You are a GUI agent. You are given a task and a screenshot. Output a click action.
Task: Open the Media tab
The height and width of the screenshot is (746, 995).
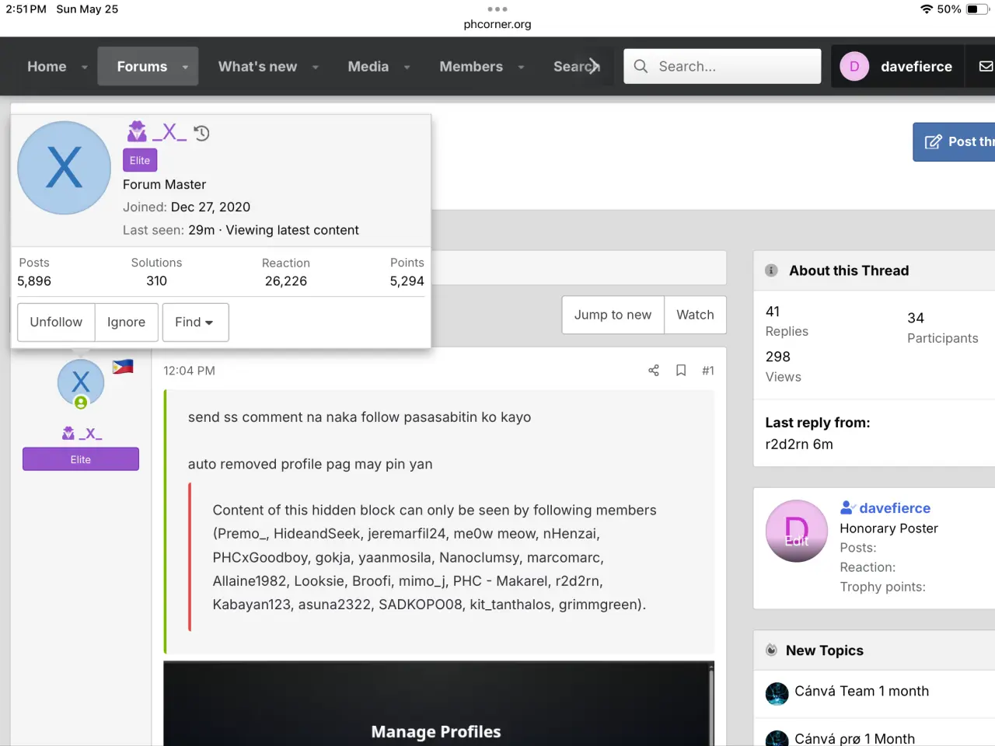[x=368, y=67]
